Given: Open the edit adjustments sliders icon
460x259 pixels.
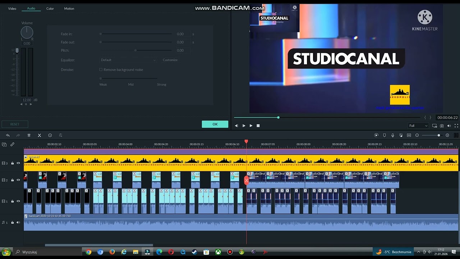Looking at the screenshot, I should pyautogui.click(x=60, y=135).
